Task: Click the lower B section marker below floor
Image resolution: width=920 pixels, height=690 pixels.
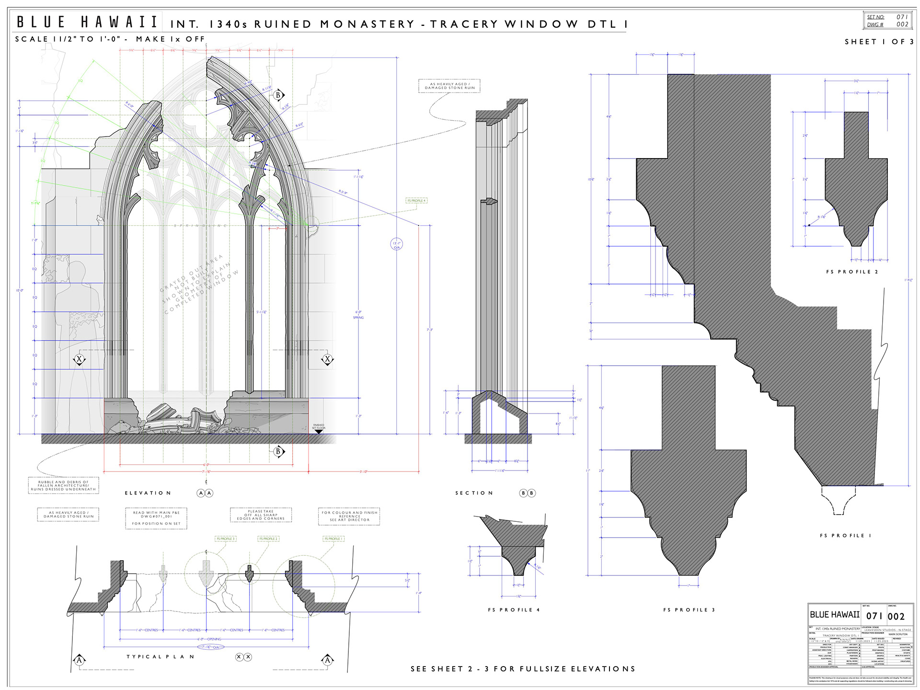Action: [x=278, y=451]
